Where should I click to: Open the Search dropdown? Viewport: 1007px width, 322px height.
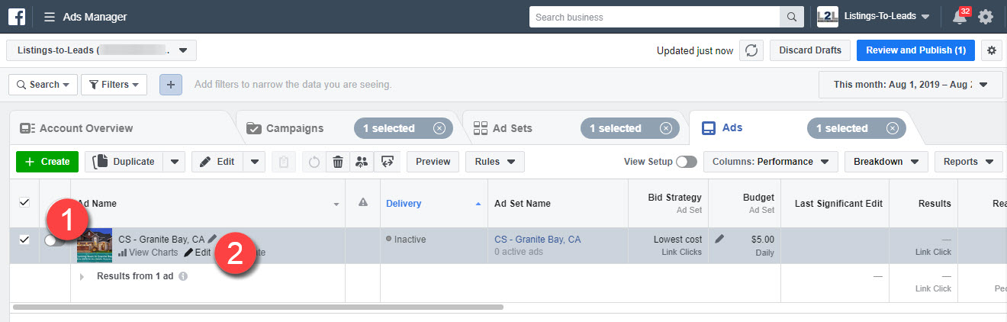click(x=43, y=85)
